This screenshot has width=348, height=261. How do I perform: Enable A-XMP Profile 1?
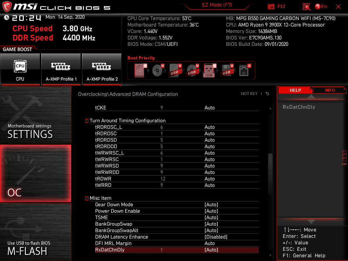click(x=61, y=69)
